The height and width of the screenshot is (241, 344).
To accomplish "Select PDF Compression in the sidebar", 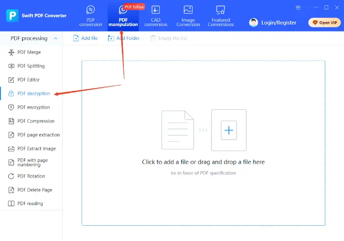I will point(31,121).
